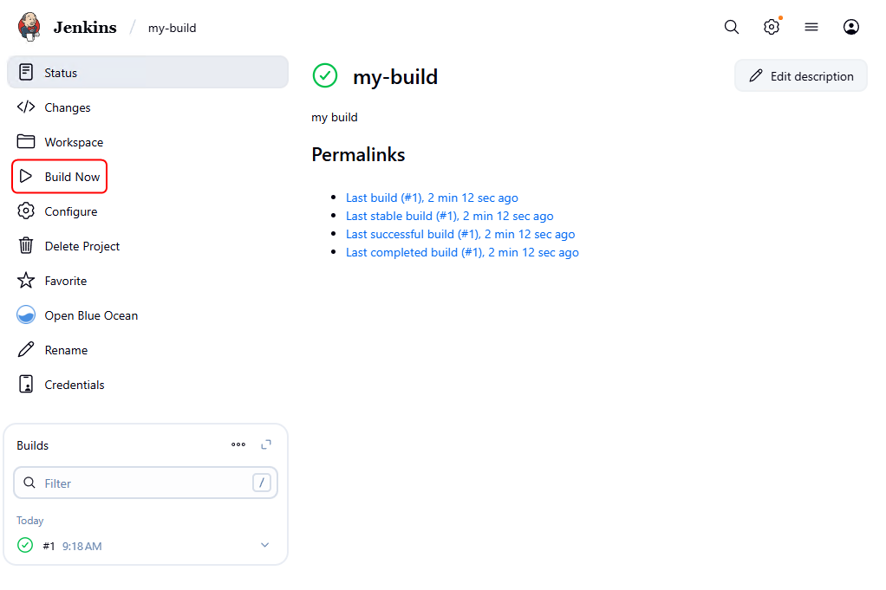Open the Last stable build (#1) link
This screenshot has height=590, width=886.
click(449, 216)
